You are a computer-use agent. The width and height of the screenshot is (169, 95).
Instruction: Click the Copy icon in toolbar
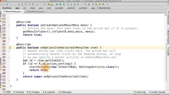point(22,4)
